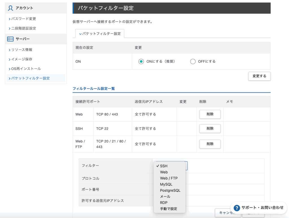289x218 pixels.
Task: Switch to the パケットフィルター設定 tab
Action: [x=100, y=34]
